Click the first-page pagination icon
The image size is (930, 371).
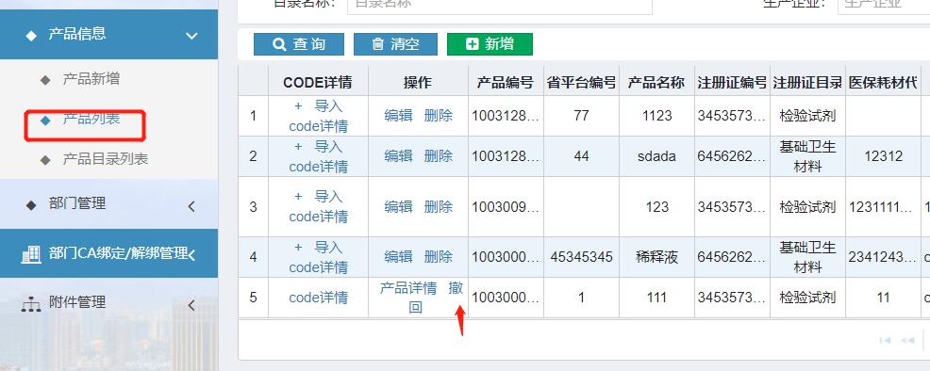click(885, 340)
